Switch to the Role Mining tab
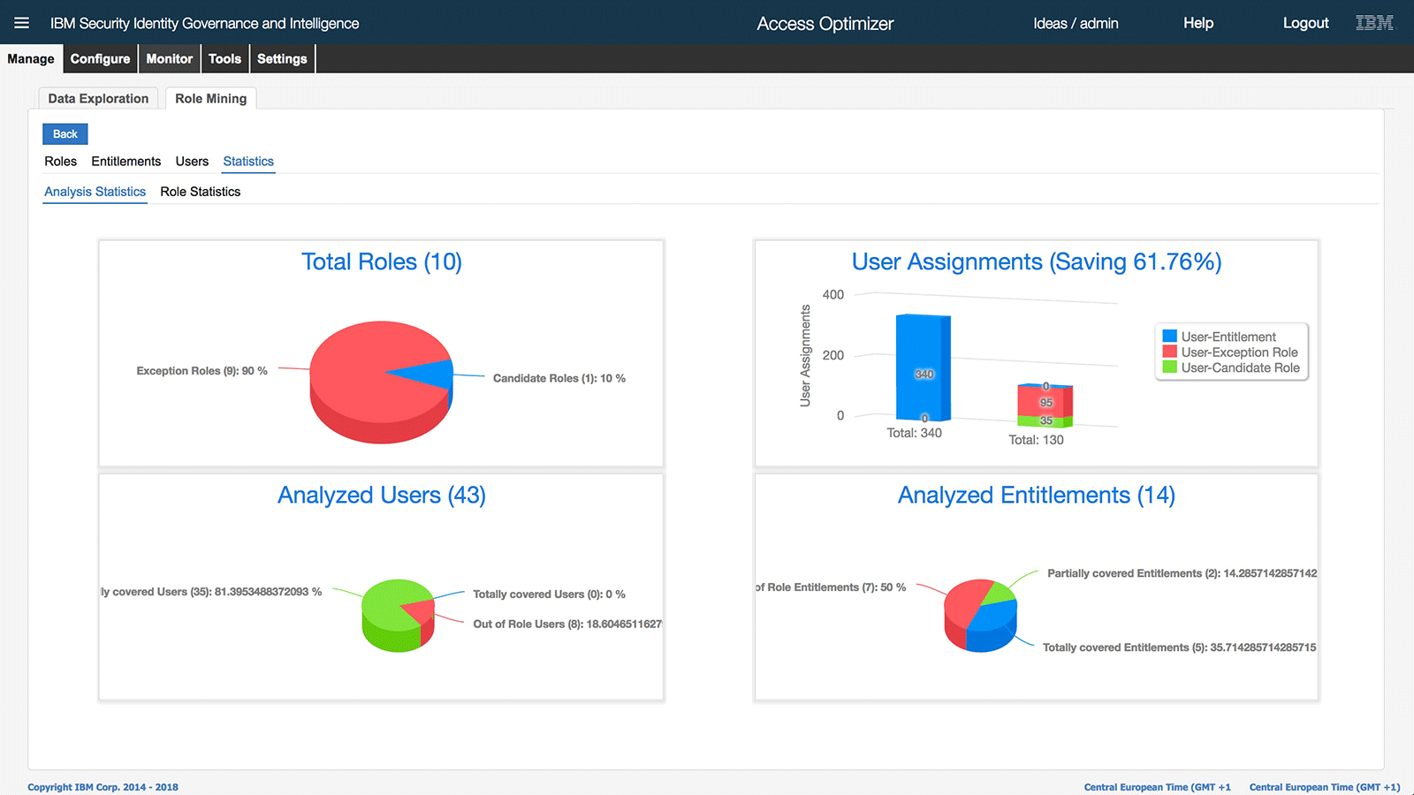 211,98
